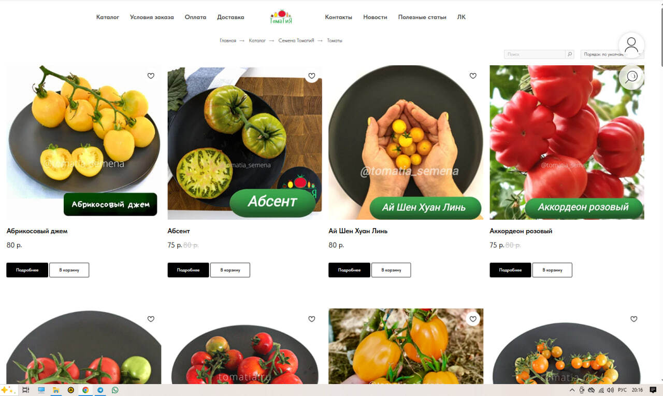Launch WhatsApp from the taskbar
This screenshot has height=396, width=663.
(x=114, y=390)
